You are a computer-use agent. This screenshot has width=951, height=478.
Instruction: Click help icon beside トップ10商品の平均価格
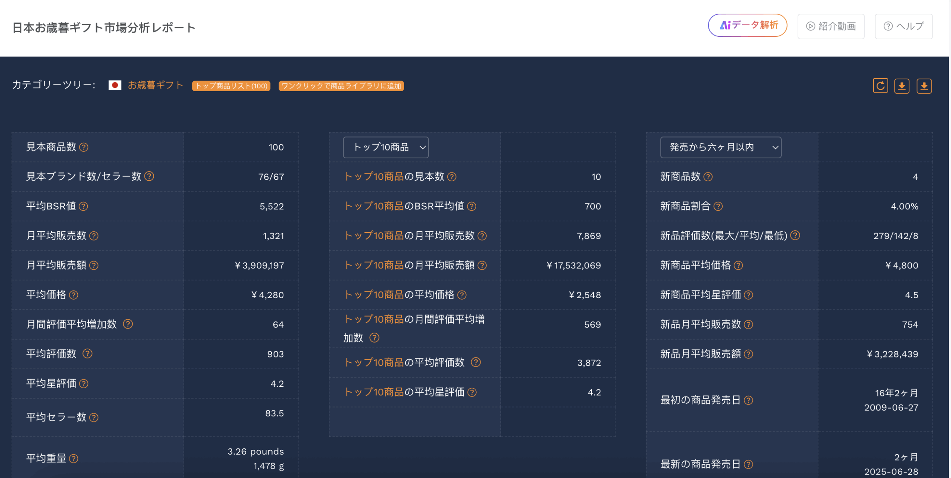pyautogui.click(x=462, y=295)
